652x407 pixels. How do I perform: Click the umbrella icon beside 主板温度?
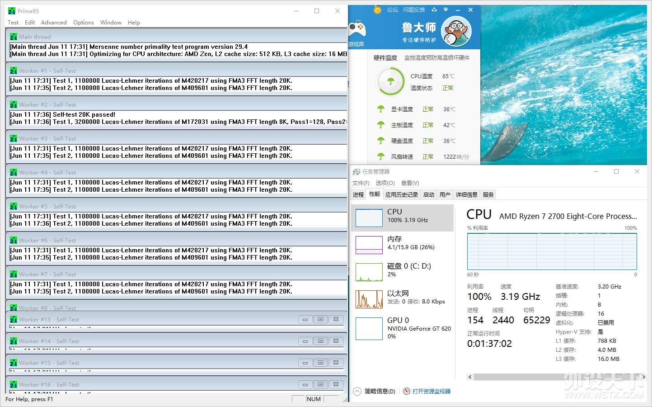click(381, 125)
